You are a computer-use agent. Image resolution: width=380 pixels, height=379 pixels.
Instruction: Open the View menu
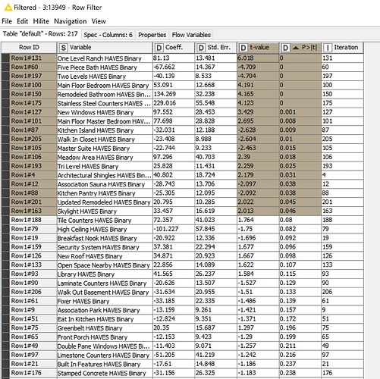point(99,21)
